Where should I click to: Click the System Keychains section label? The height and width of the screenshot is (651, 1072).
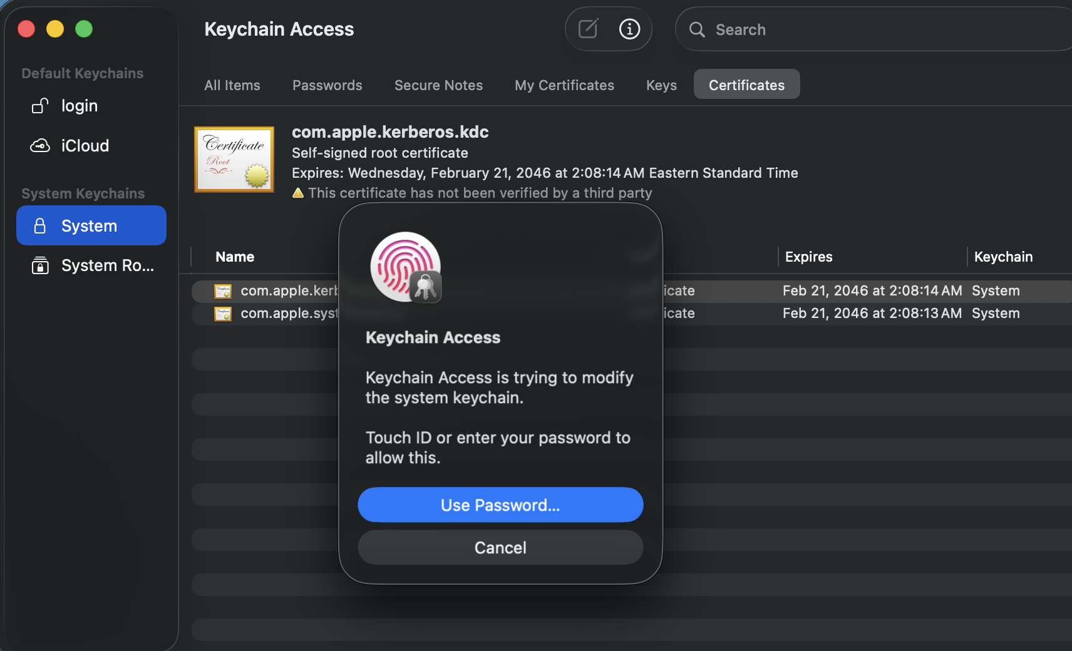[x=83, y=193]
